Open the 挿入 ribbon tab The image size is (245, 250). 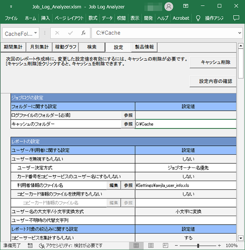[45, 18]
